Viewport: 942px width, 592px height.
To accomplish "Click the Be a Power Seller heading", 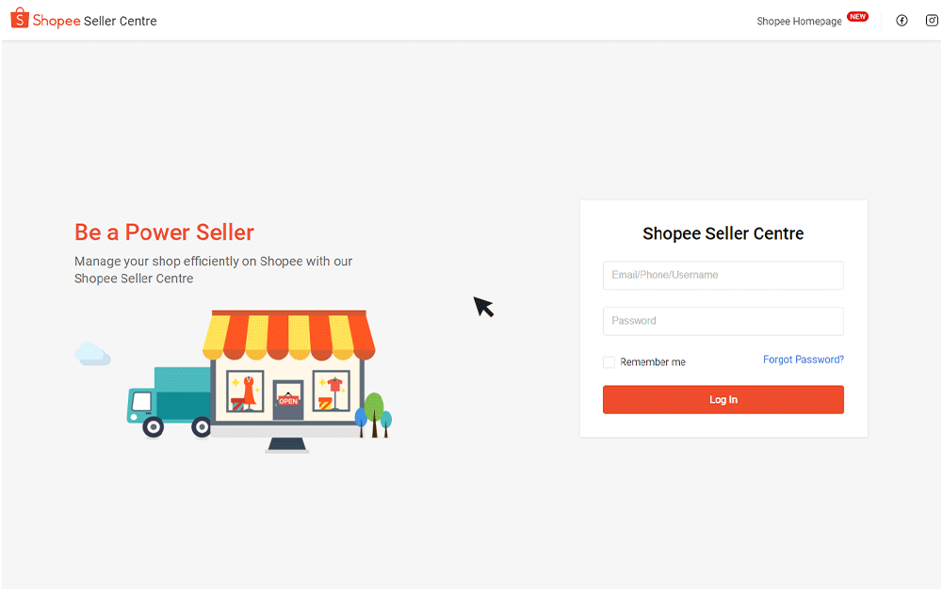I will [164, 232].
